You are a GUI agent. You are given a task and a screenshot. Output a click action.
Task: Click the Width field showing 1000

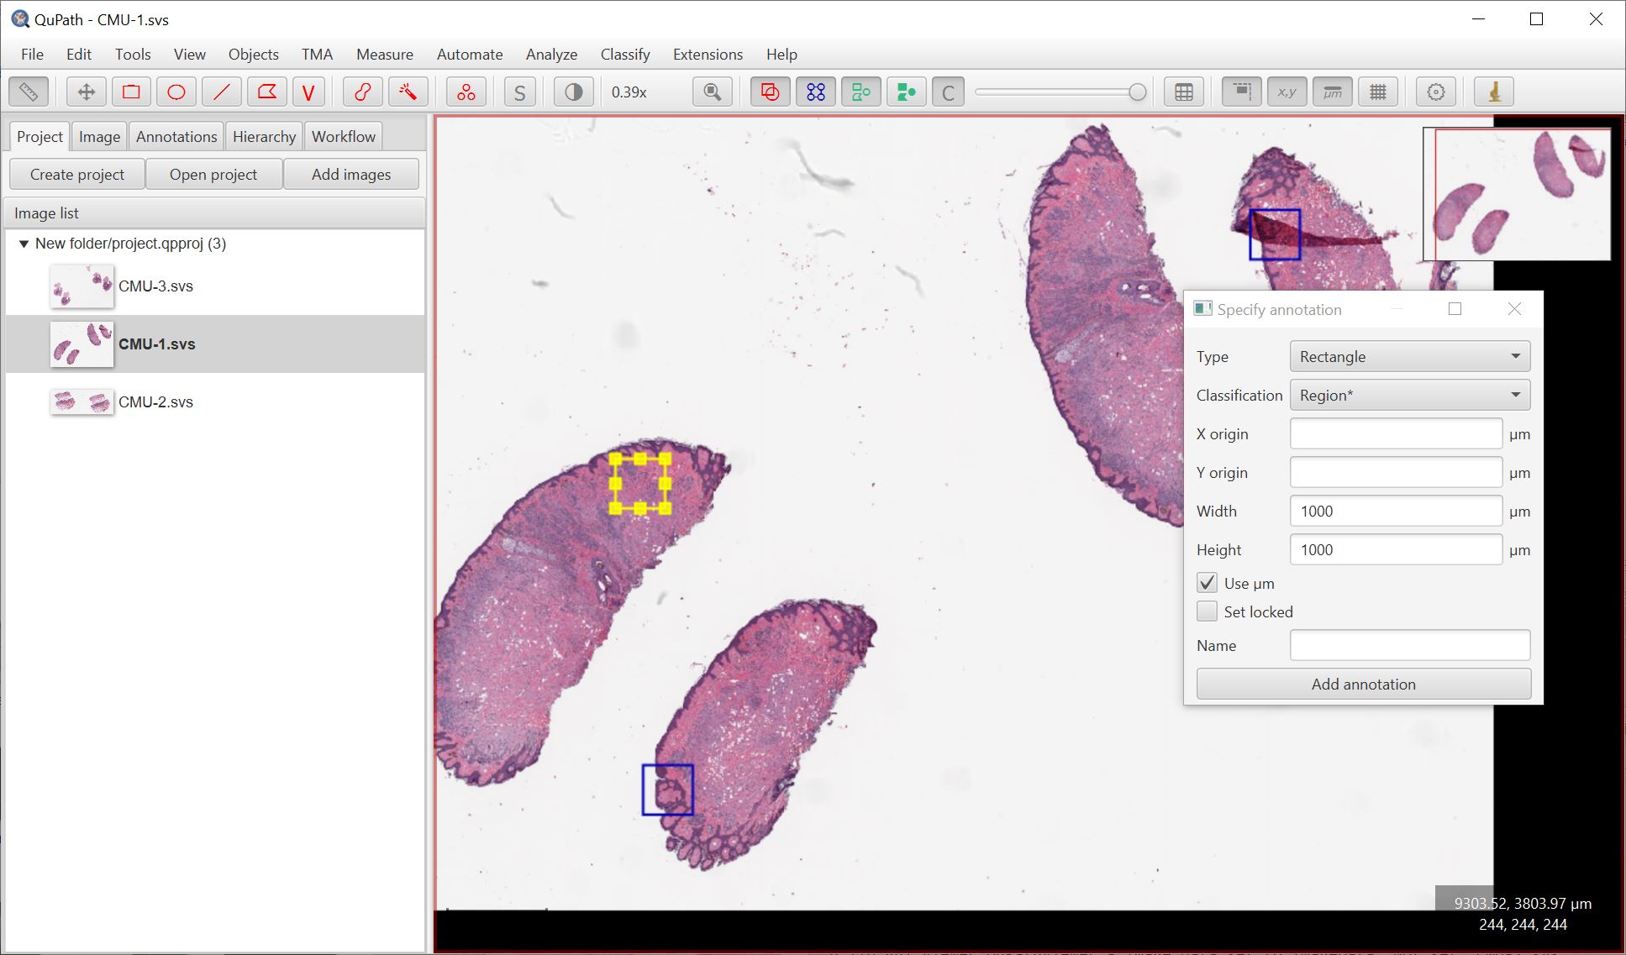[x=1396, y=511]
